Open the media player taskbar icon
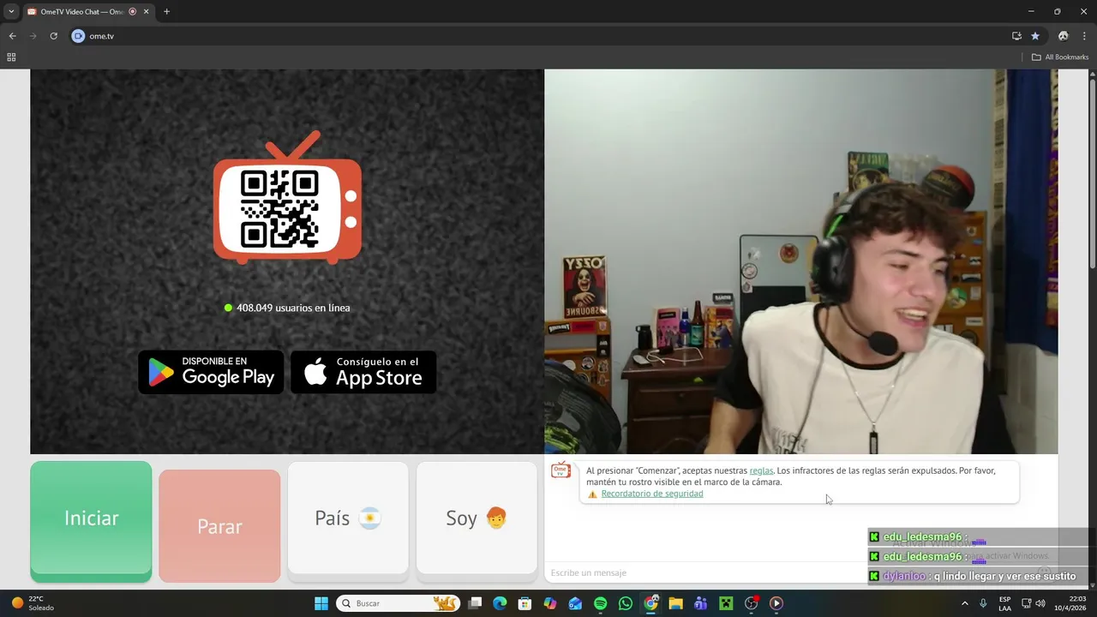 pyautogui.click(x=776, y=603)
